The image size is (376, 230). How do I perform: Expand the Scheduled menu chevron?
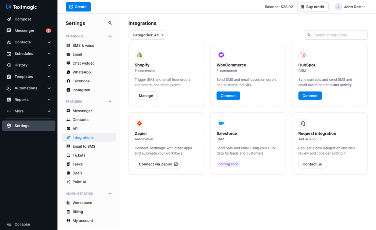[49, 54]
